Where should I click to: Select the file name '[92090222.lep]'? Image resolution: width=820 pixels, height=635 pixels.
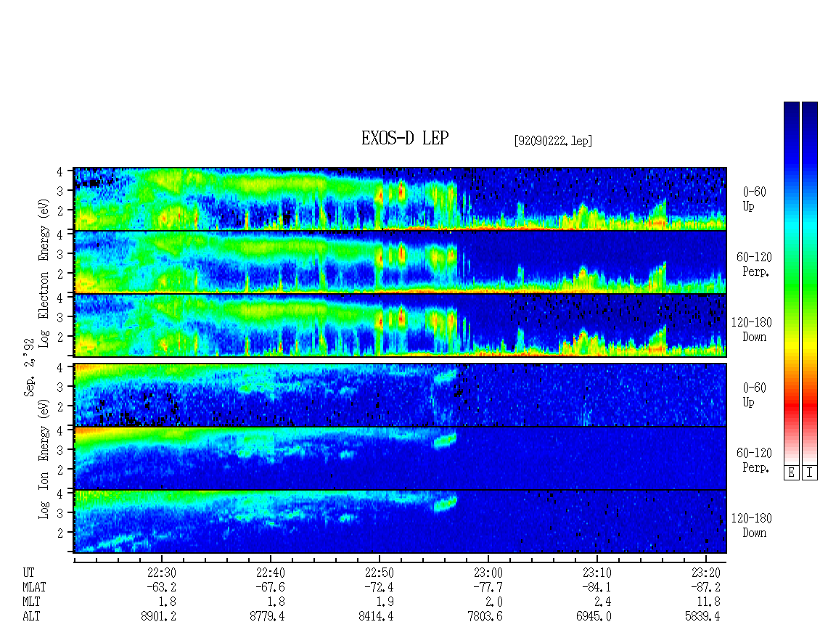click(553, 141)
